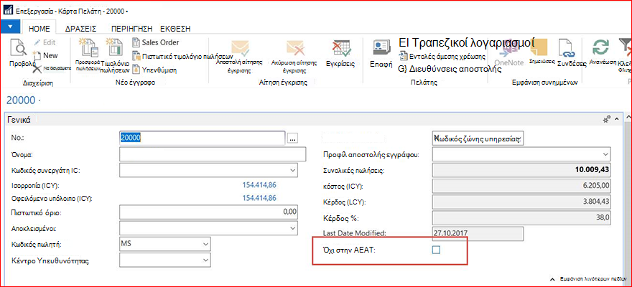The width and height of the screenshot is (632, 287).
Task: Open Επαφή (contact) icon
Action: [381, 49]
